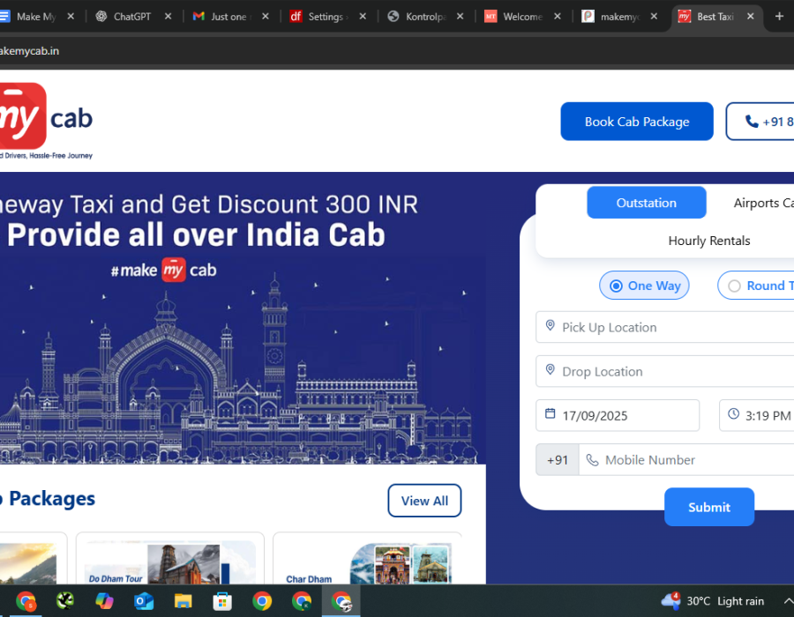The image size is (794, 617).
Task: Open File Explorer from the taskbar
Action: 183,601
